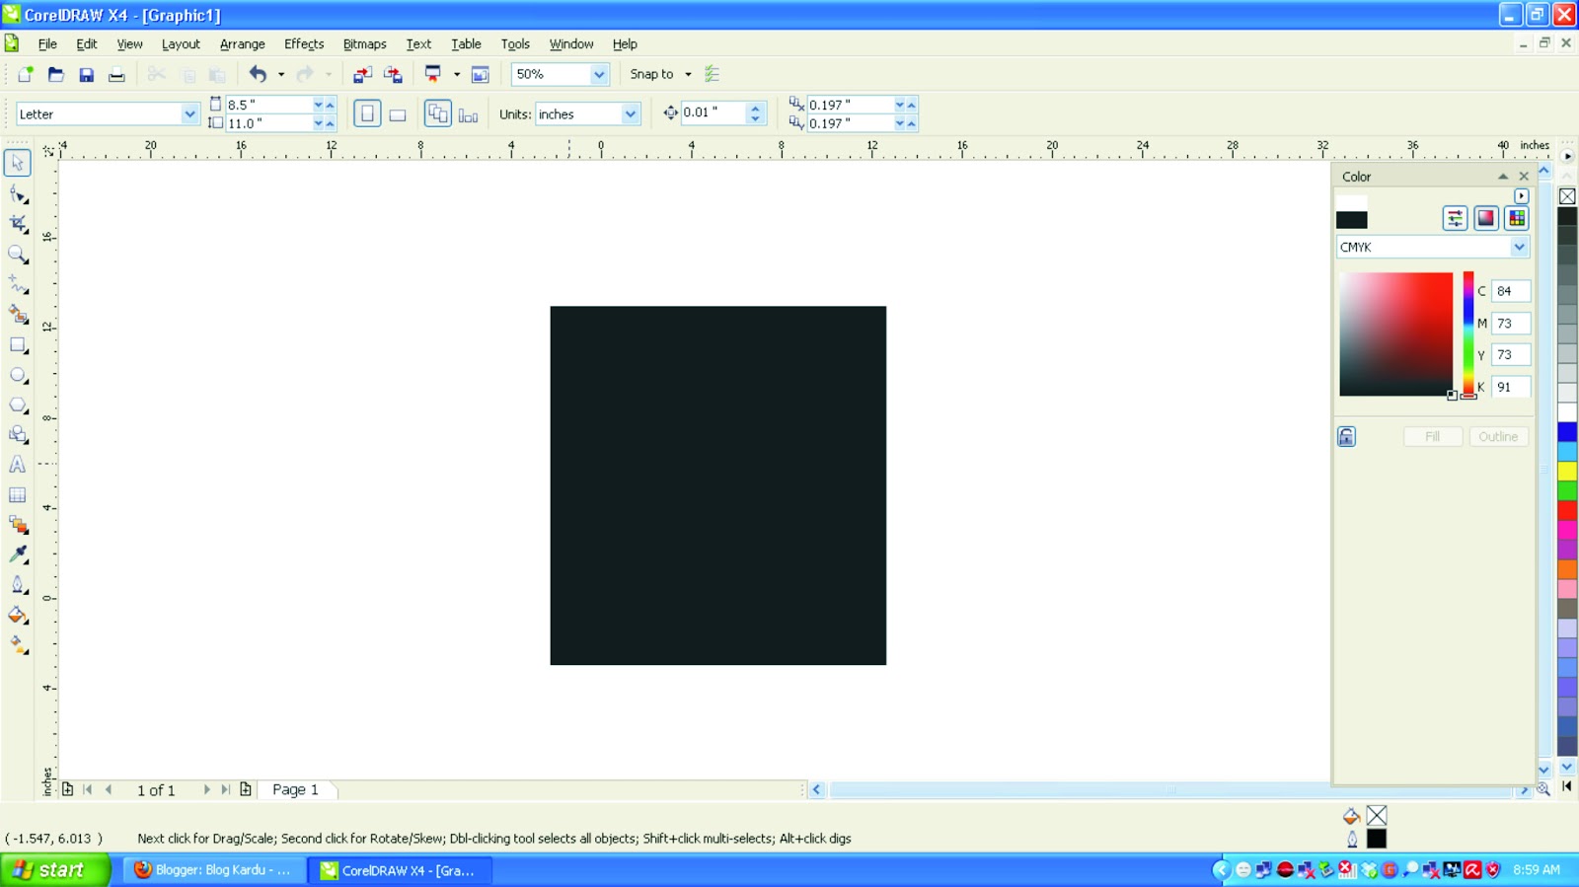Open the snap options icon beside Snap to
The height and width of the screenshot is (887, 1579).
pos(713,74)
